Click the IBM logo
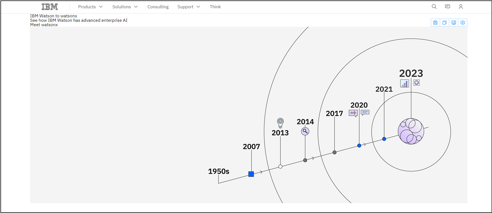Viewport: 492px width, 213px height. pyautogui.click(x=50, y=7)
